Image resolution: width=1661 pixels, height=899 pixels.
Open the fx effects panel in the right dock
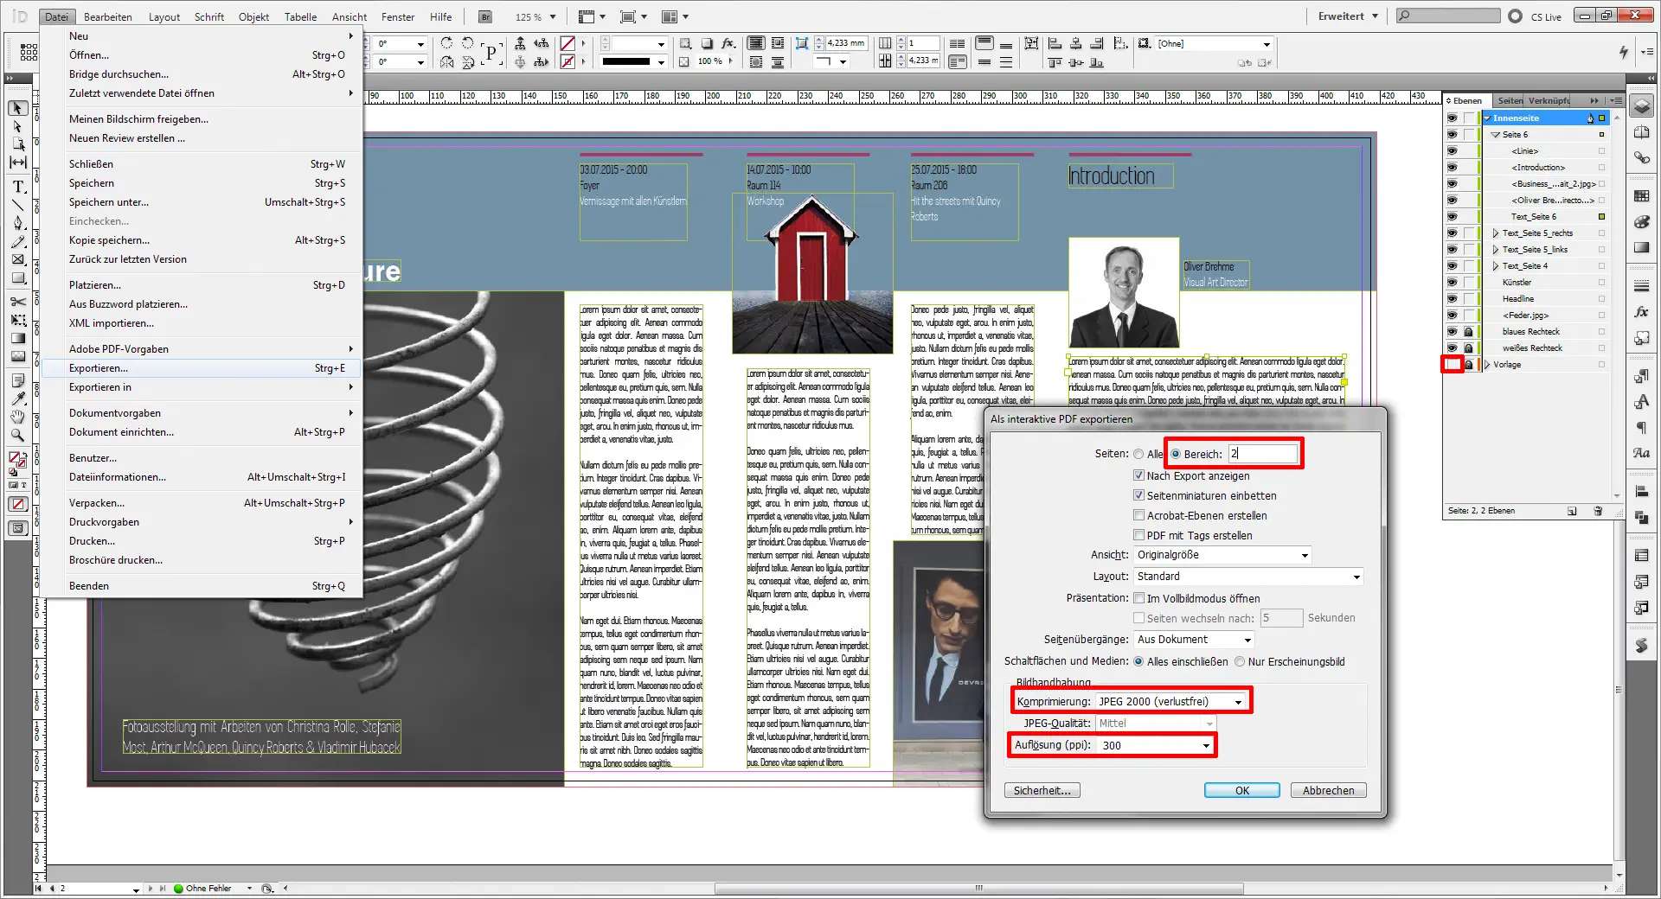(1641, 312)
